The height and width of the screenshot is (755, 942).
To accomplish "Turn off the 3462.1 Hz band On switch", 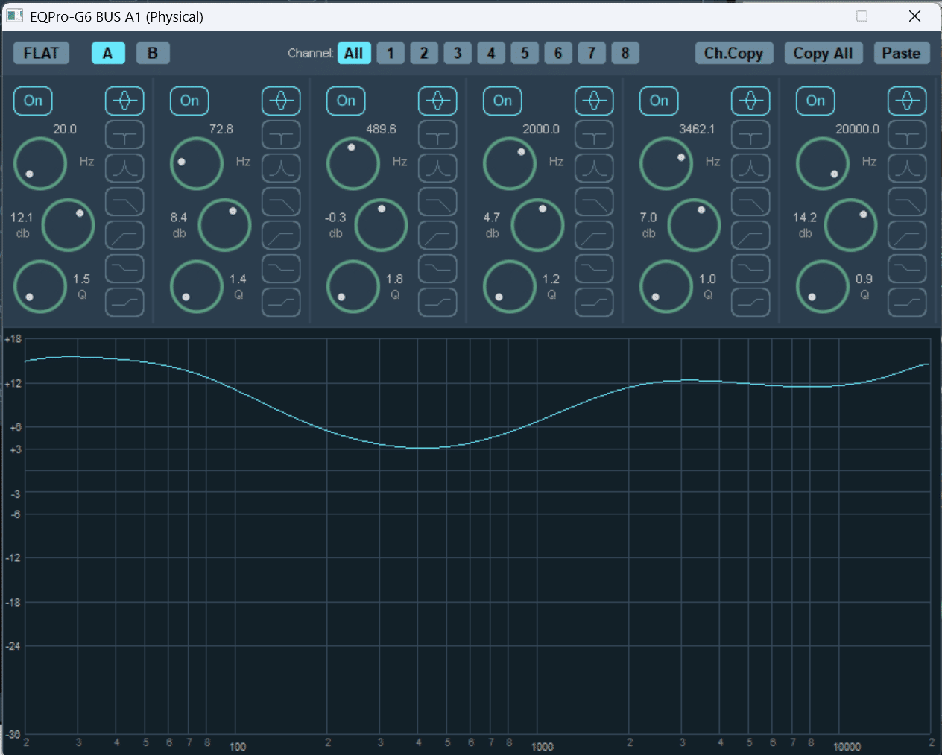I will pos(659,101).
